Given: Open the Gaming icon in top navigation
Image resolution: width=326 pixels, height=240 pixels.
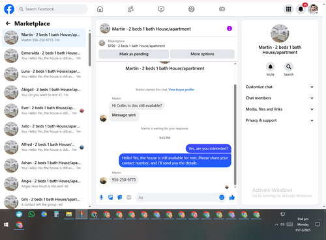Looking at the screenshot, I should click(x=222, y=9).
